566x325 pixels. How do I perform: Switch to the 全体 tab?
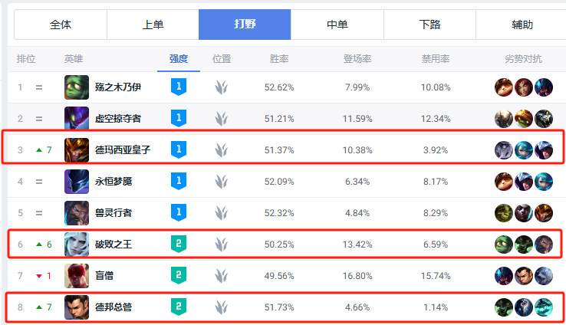click(x=61, y=25)
